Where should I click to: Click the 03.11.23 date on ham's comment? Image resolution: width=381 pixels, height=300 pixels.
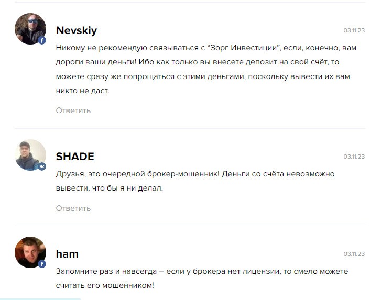click(x=354, y=254)
